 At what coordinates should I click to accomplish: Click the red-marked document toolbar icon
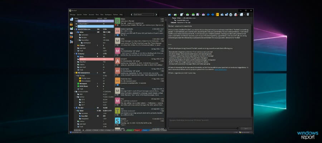(x=235, y=15)
